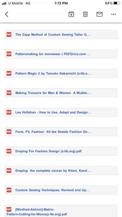Image resolution: width=122 pixels, height=217 pixels.
Task: Open the three-dot more options menu
Action: (x=114, y=14)
